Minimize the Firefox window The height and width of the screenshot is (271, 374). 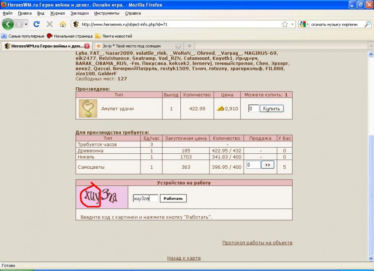tap(352, 5)
